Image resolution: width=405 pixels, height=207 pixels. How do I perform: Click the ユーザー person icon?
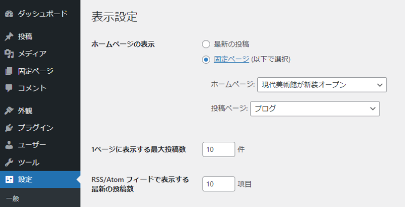pos(9,145)
